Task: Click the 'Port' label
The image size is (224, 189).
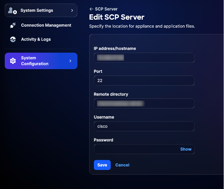Action: (x=98, y=71)
